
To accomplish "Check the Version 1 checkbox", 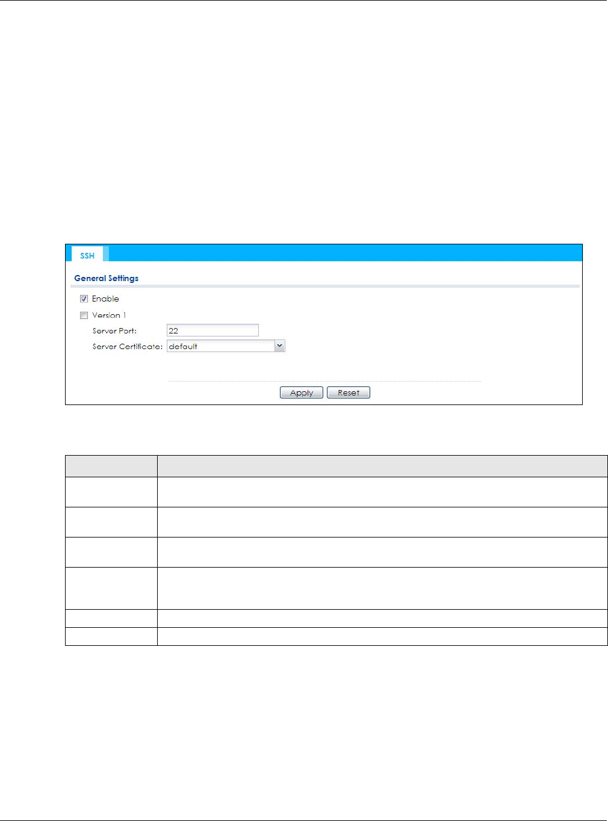I will click(84, 315).
